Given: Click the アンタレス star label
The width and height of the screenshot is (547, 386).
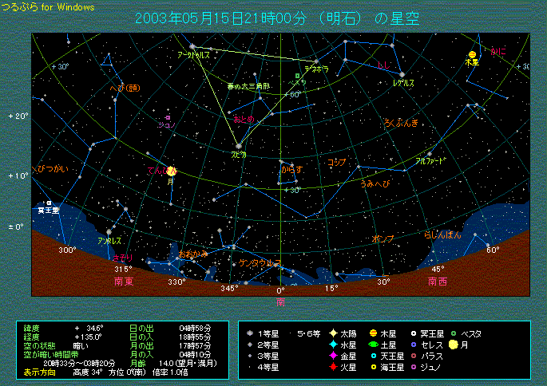Looking at the screenshot, I should click(109, 241).
